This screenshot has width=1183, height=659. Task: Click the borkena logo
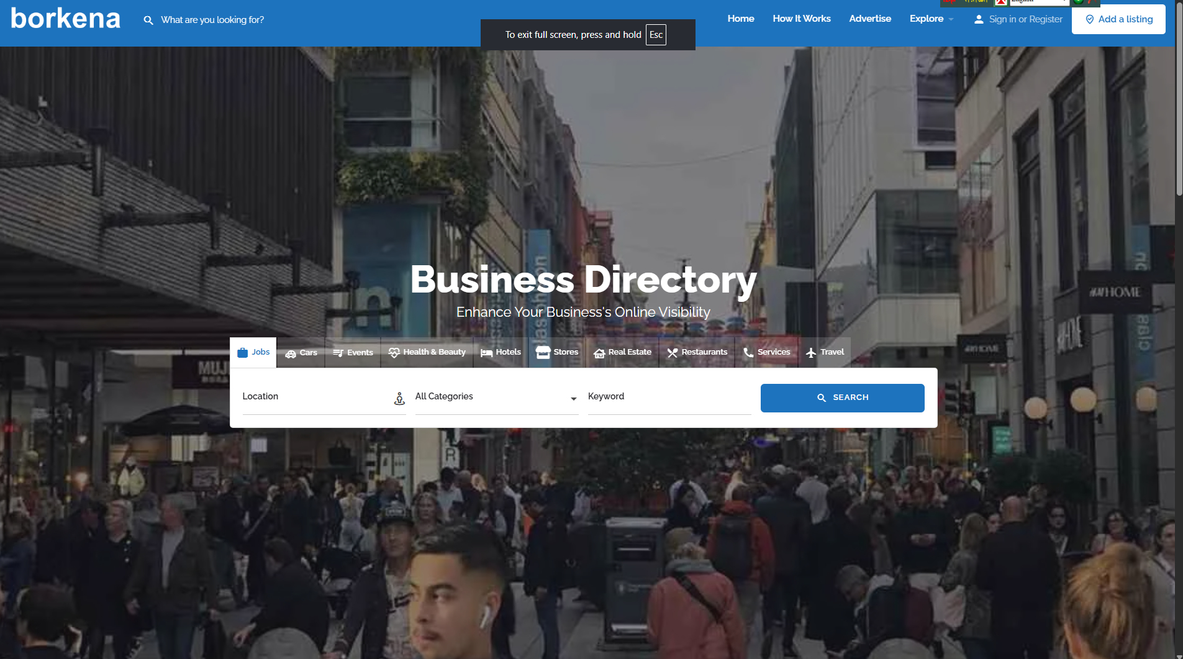click(x=65, y=18)
